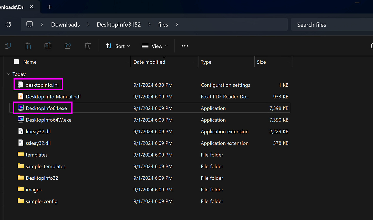
Task: Select the Rename icon
Action: 48,46
